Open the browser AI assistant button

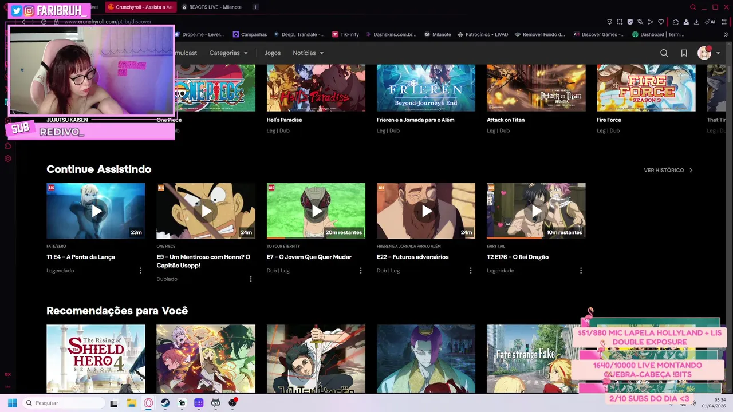click(x=710, y=22)
